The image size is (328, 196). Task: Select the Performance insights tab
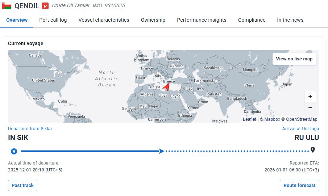point(202,20)
